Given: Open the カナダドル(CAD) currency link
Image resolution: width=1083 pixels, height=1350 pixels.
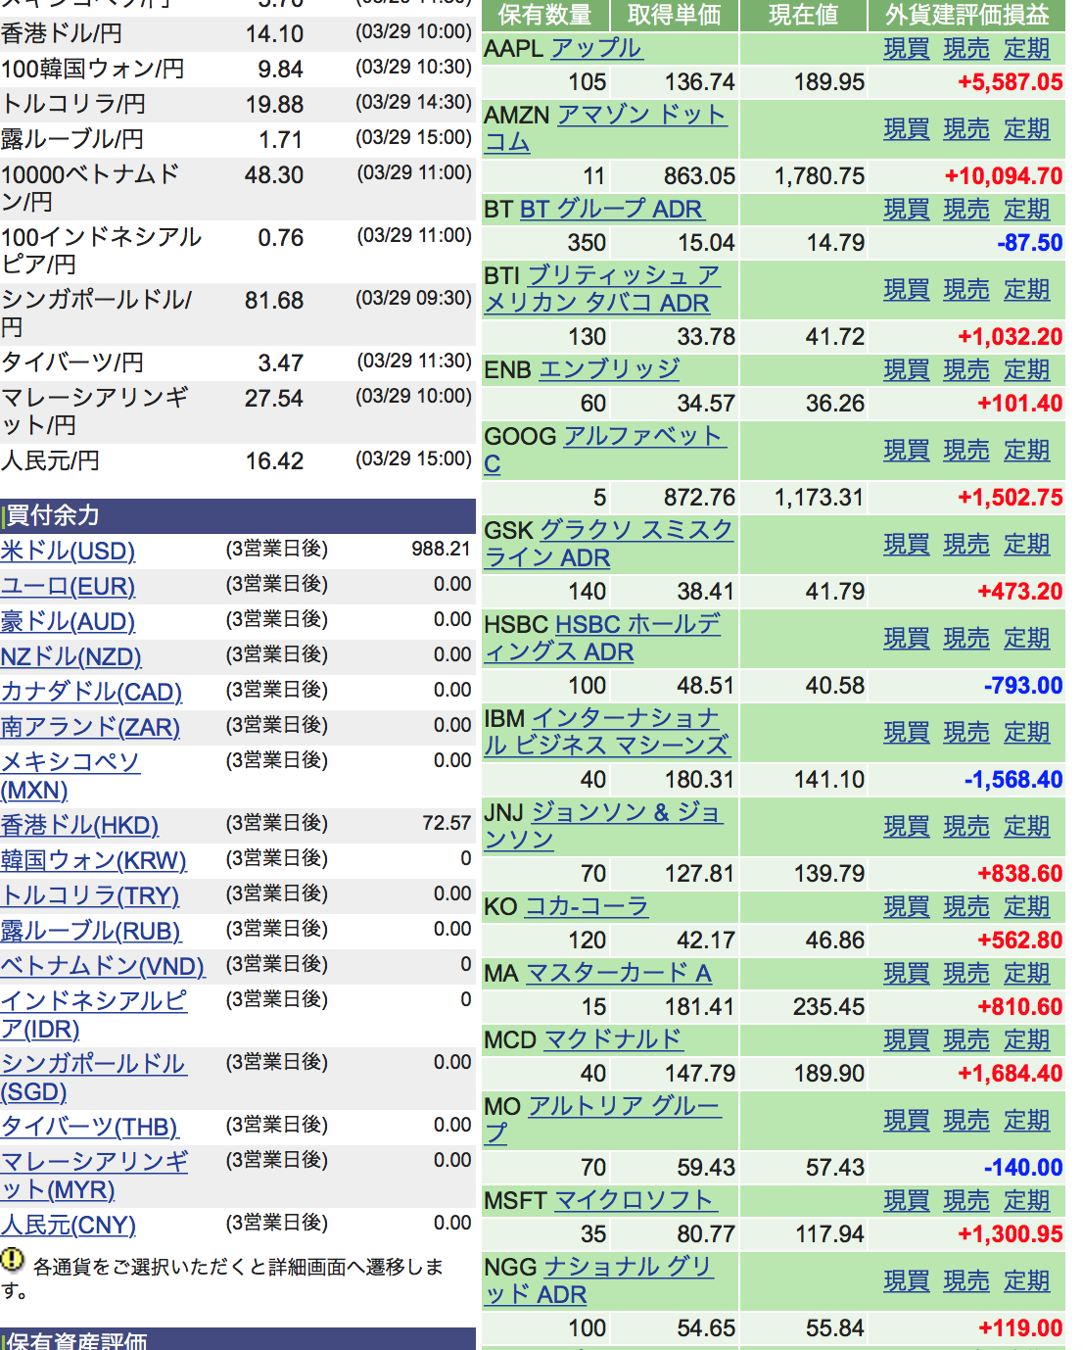Looking at the screenshot, I should (x=91, y=692).
